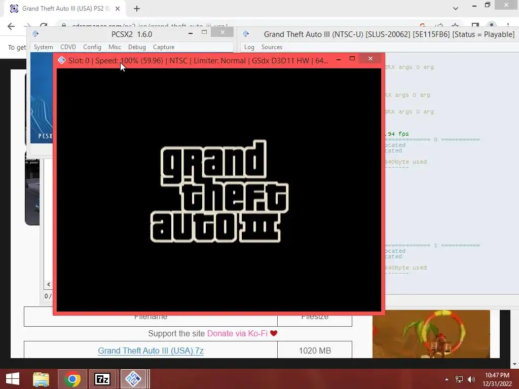Click the Grand Theft Auto III browser tab
519x389 pixels.
click(x=65, y=9)
